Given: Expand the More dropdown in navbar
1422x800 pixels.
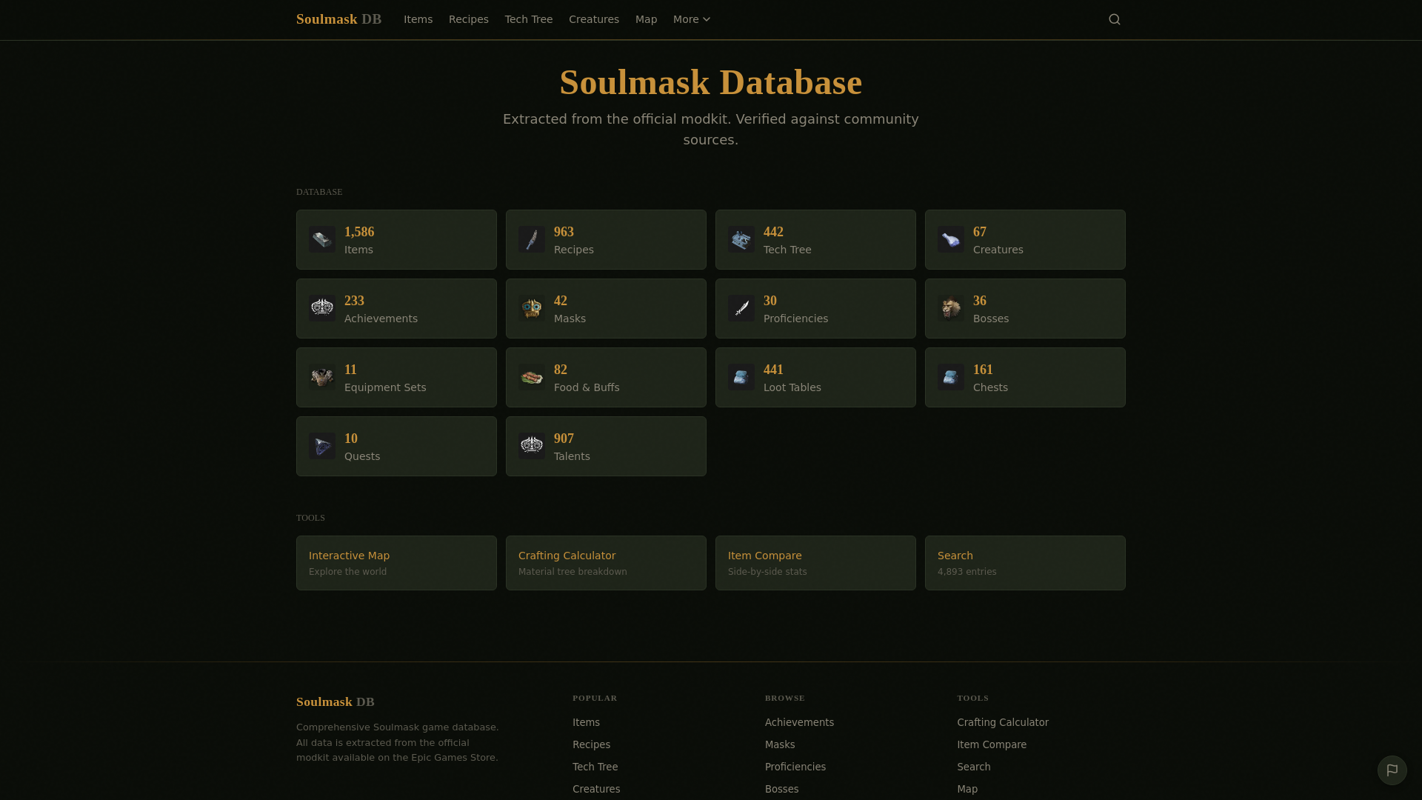Looking at the screenshot, I should [x=692, y=19].
